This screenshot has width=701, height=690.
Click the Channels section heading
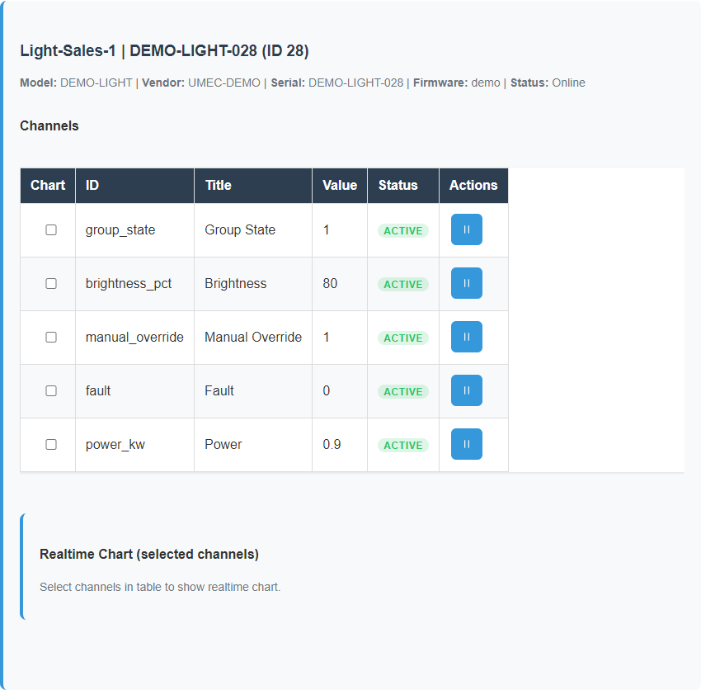49,125
